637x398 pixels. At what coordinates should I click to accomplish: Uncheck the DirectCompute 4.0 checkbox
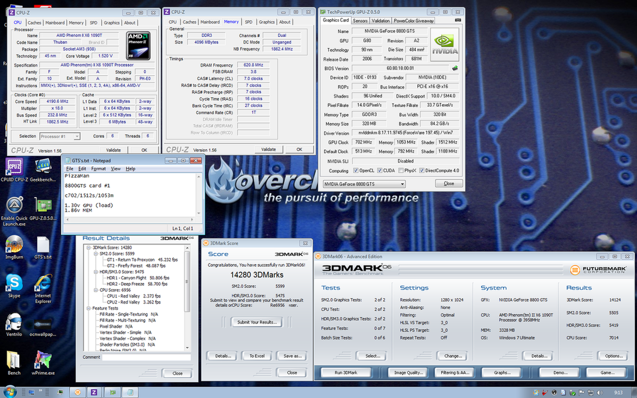tap(421, 171)
